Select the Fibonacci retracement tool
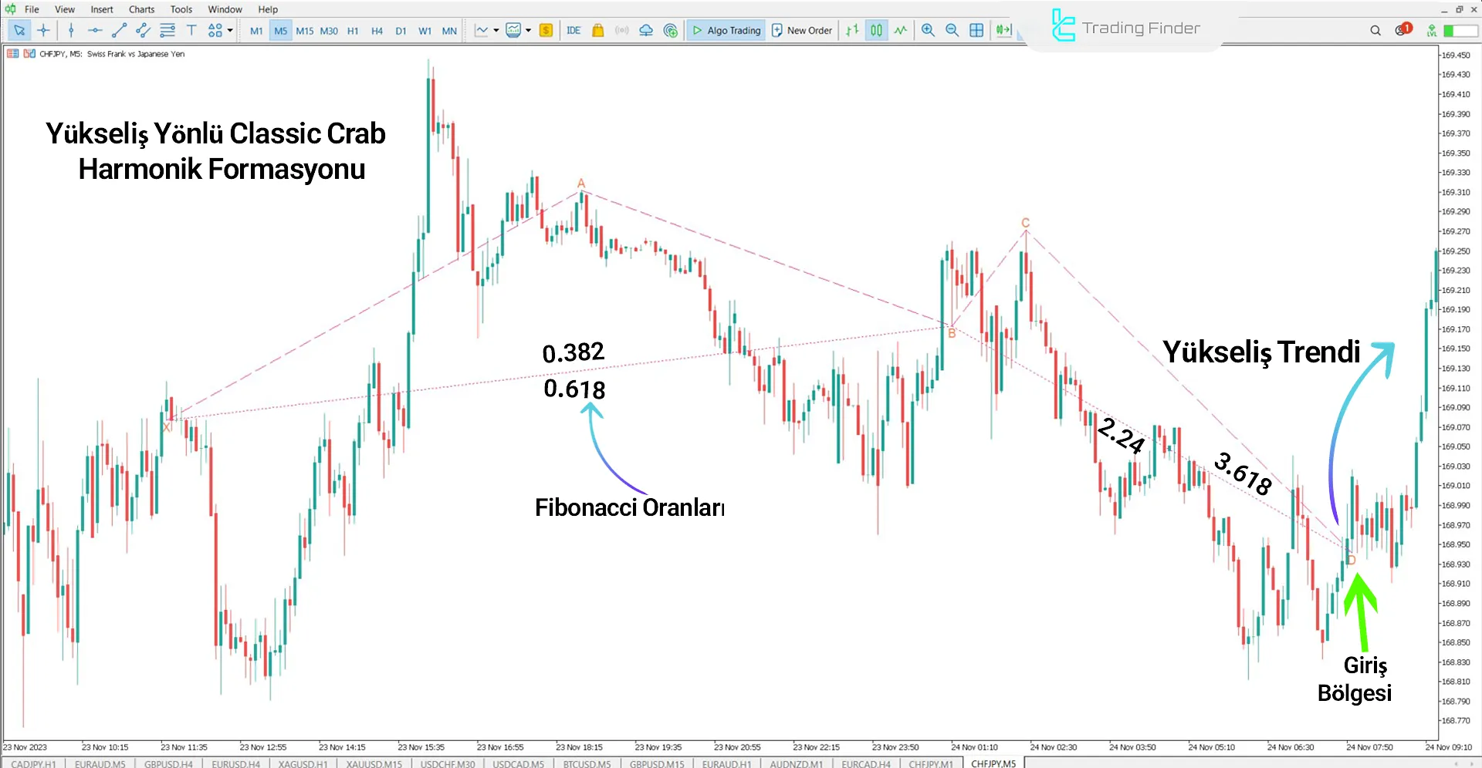 (167, 30)
